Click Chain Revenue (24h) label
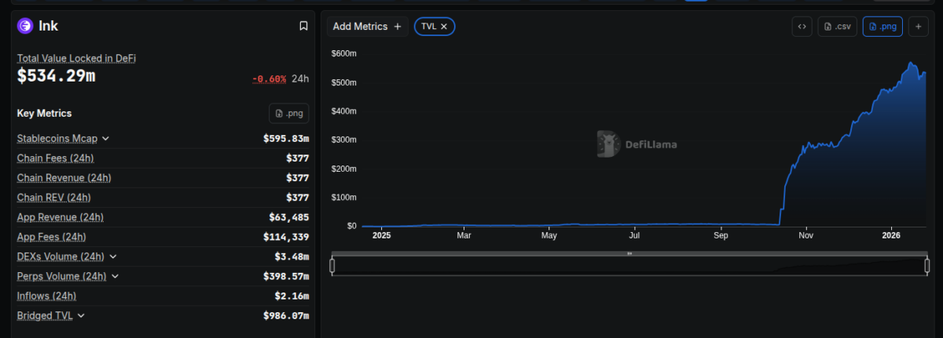Screen dimensions: 943x338 tap(64, 178)
